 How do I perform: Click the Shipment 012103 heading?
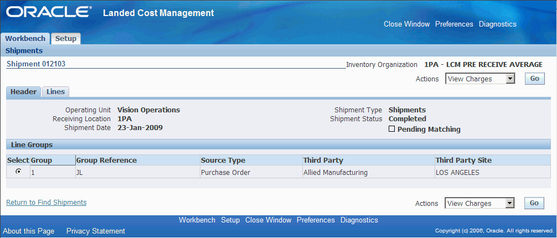(36, 64)
